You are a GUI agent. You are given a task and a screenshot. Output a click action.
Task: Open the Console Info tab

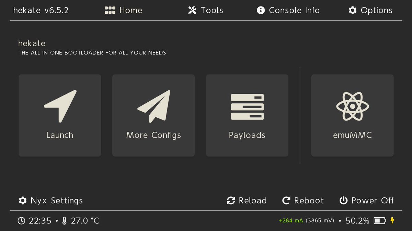[288, 11]
